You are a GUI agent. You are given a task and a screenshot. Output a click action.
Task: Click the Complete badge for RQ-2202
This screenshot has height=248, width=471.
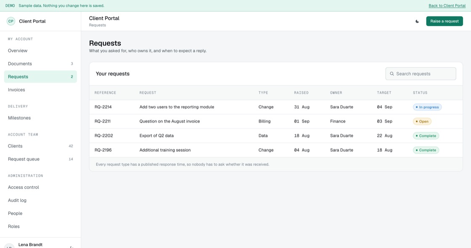(426, 136)
